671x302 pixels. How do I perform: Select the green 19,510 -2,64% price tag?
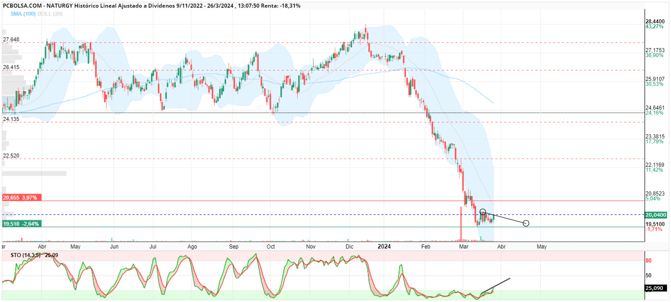pos(22,223)
